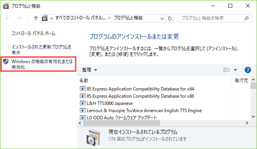257x149 pixels.
Task: Click the vertical scrollbar up arrow
Action: [254, 80]
